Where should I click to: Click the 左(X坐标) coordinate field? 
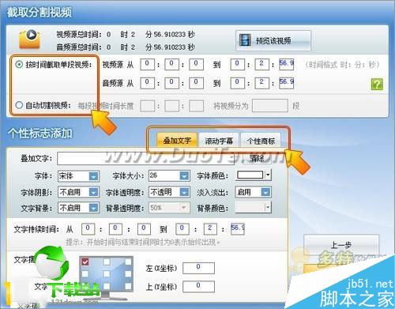coord(198,268)
